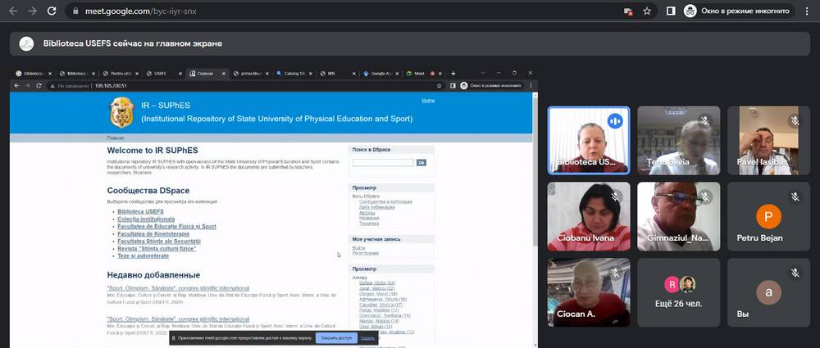Select the Petru Bejan participant tile
The height and width of the screenshot is (348, 820).
[x=769, y=216]
